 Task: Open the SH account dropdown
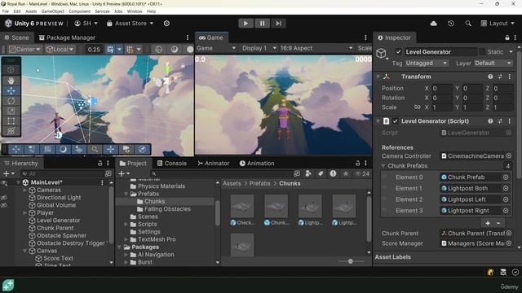click(x=86, y=24)
